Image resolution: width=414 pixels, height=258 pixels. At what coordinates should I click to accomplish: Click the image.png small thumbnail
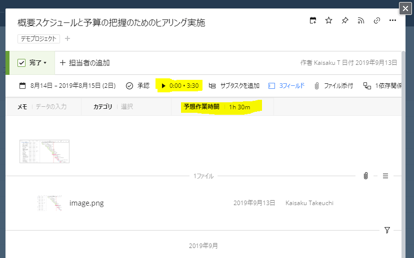49,203
